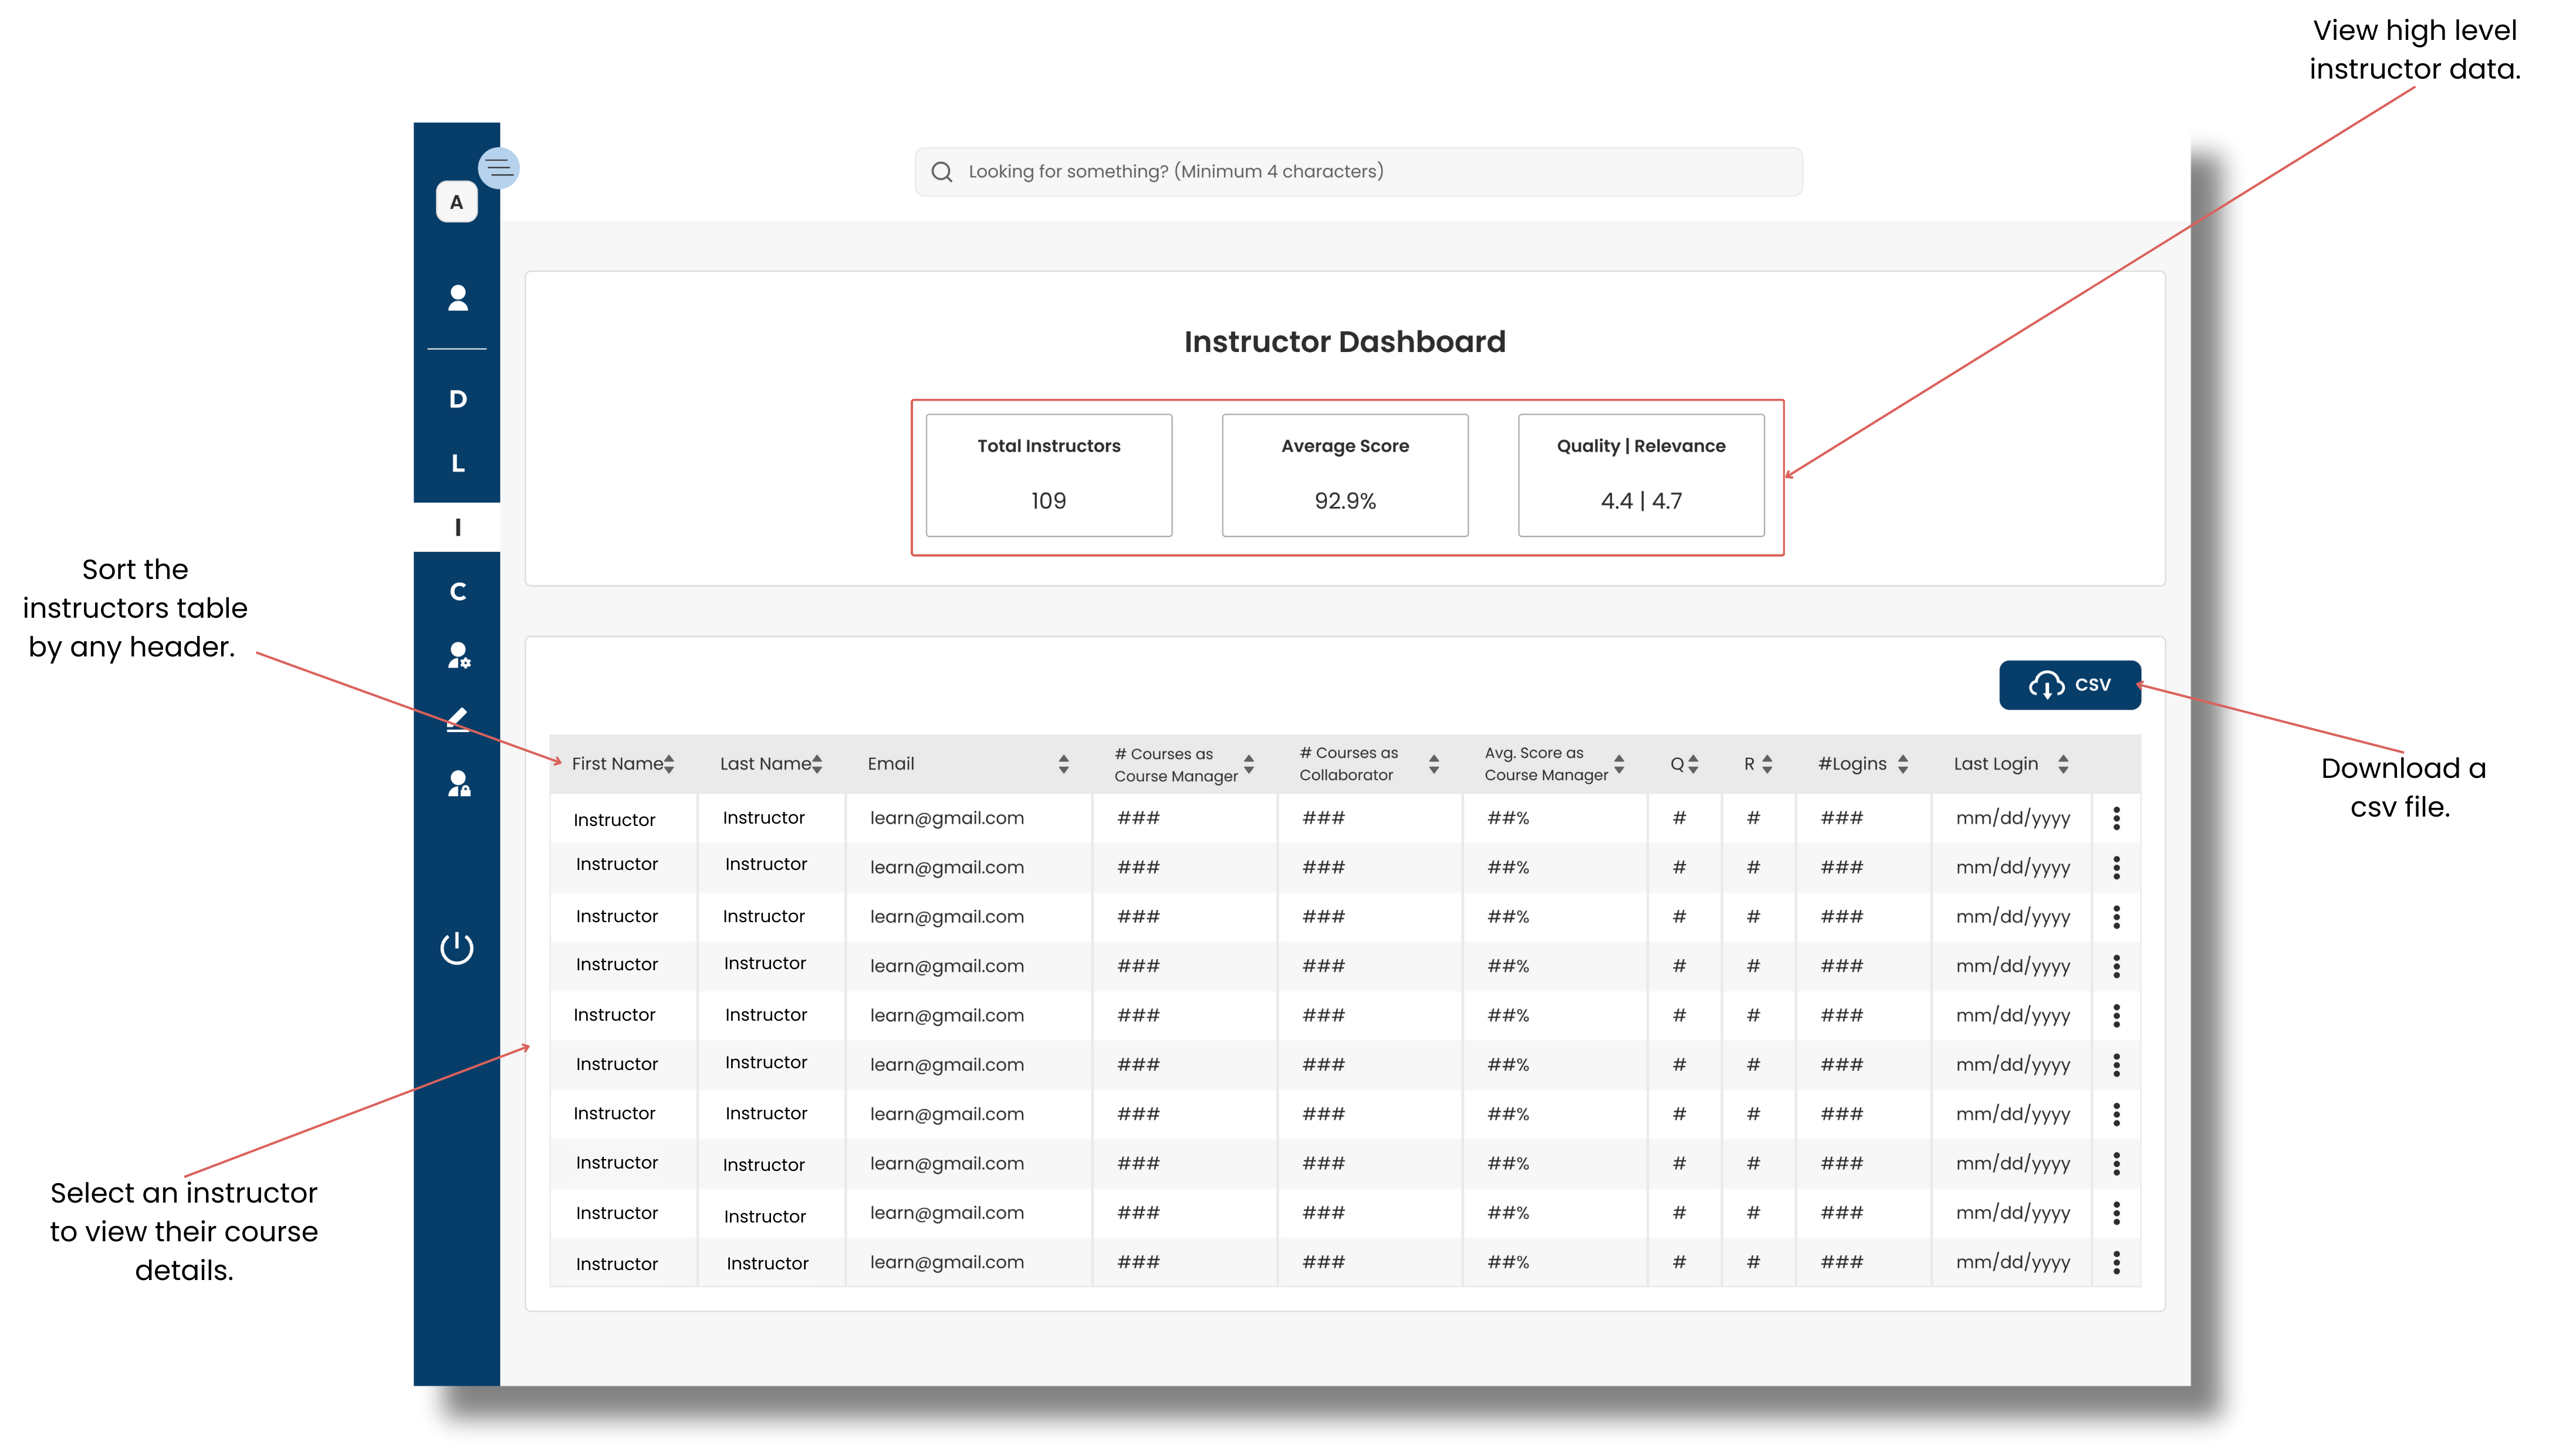Click the A logo button in sidebar
The width and height of the screenshot is (2556, 1456).
pyautogui.click(x=456, y=202)
